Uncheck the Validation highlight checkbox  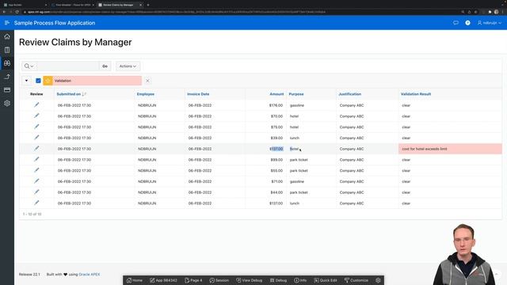click(x=38, y=81)
